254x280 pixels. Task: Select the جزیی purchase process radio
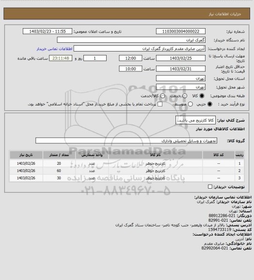210,104
